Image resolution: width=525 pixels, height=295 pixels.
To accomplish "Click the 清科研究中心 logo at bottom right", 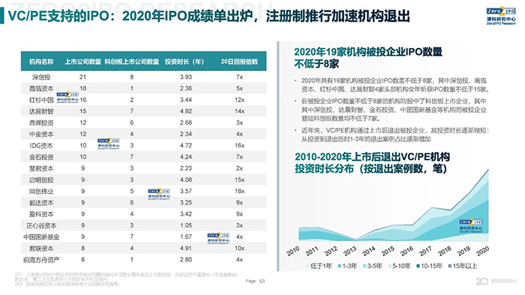I will point(496,282).
